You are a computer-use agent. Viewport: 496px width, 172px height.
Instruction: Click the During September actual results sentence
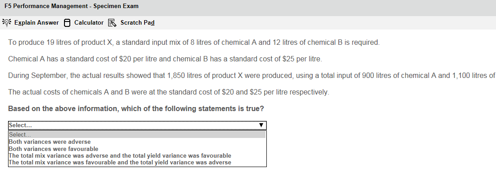tap(252, 76)
